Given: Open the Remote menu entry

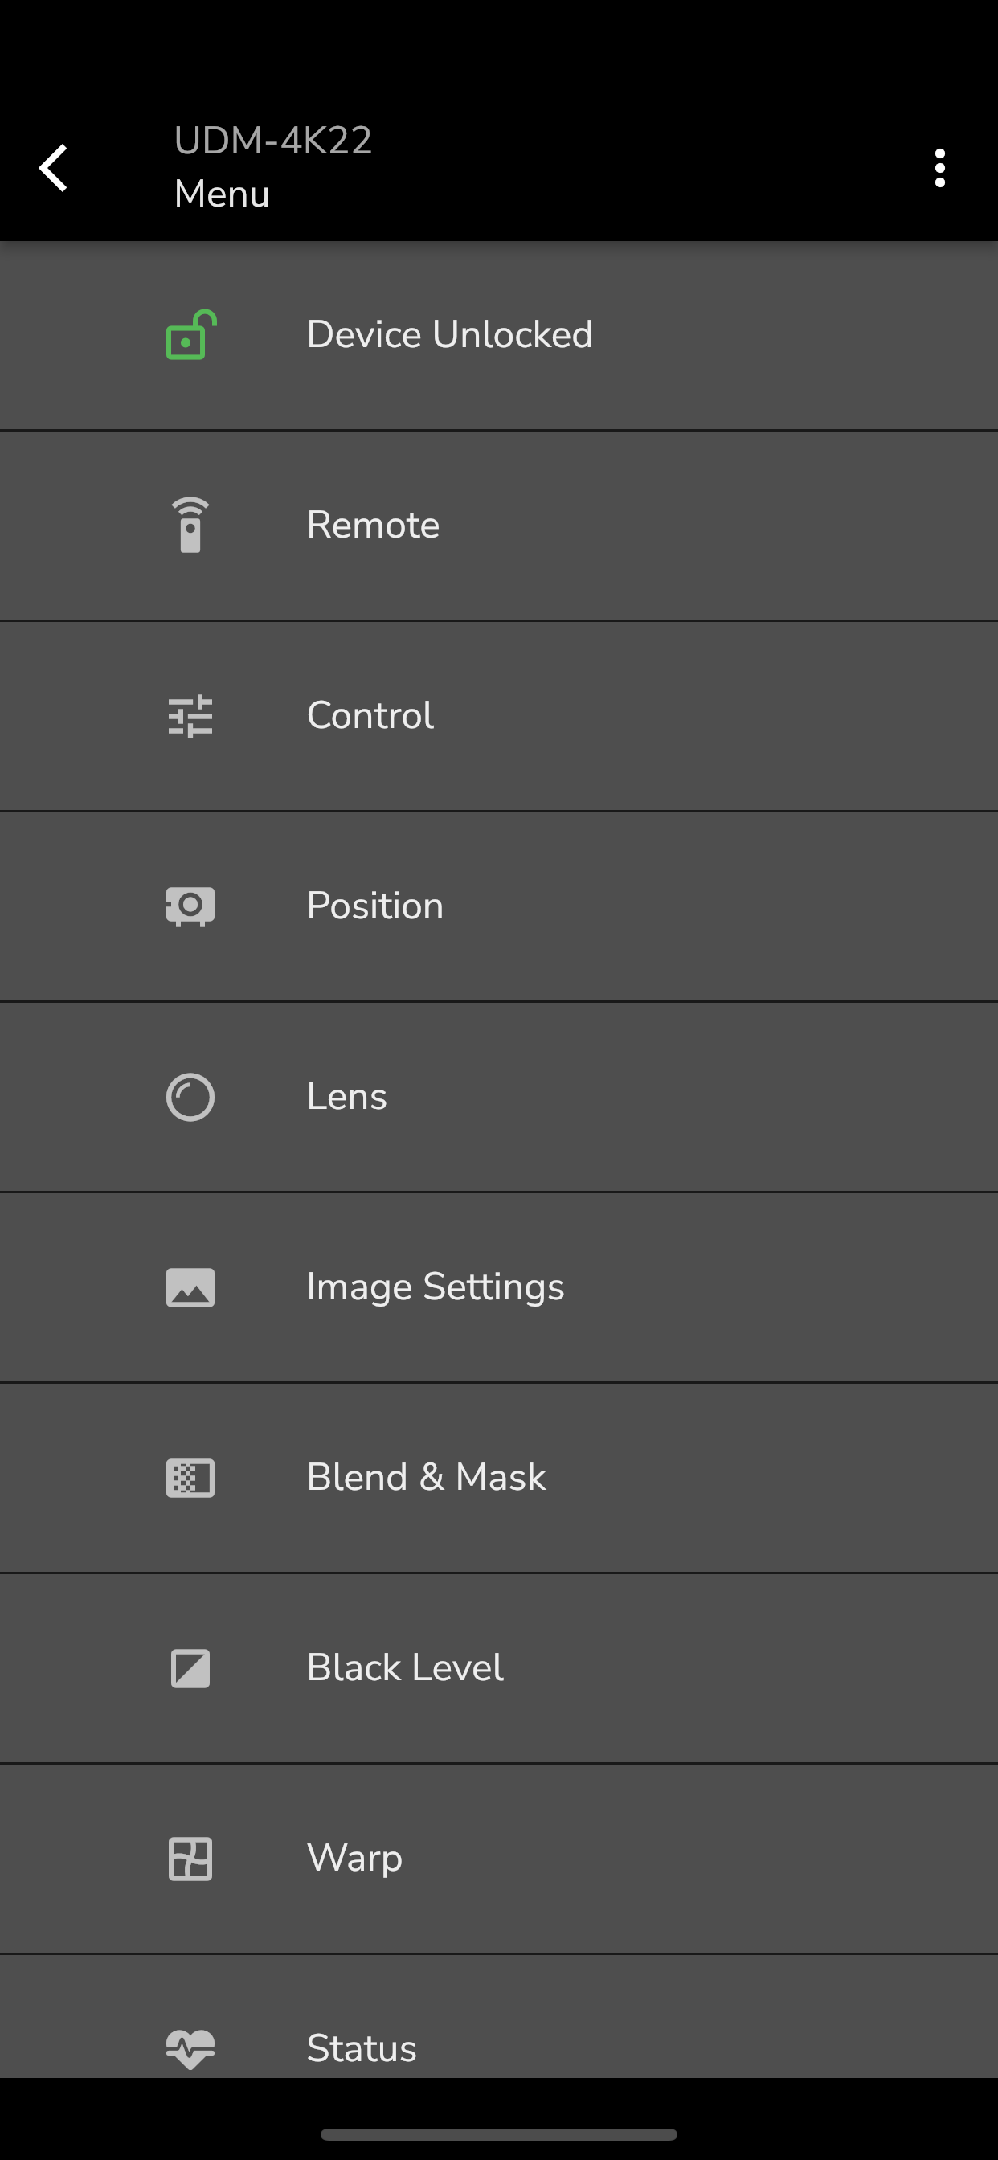Looking at the screenshot, I should [x=499, y=526].
